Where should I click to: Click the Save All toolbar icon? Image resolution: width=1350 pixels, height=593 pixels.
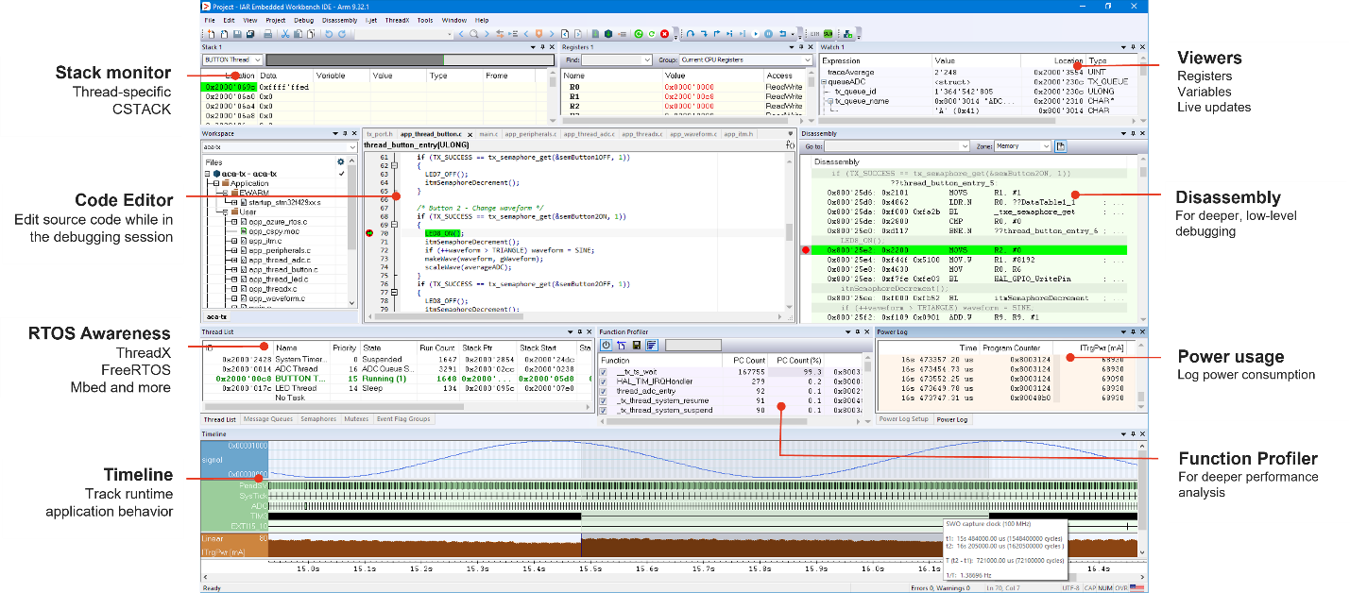pos(250,33)
